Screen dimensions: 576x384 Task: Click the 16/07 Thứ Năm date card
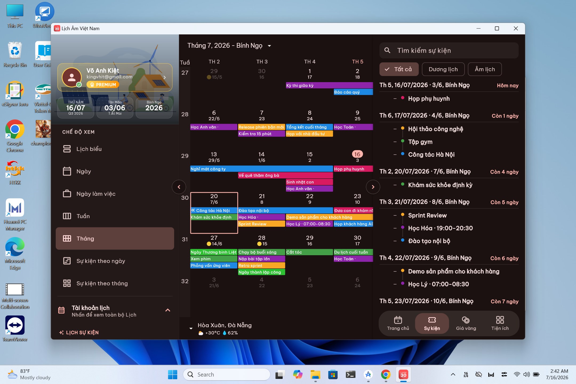click(x=76, y=108)
